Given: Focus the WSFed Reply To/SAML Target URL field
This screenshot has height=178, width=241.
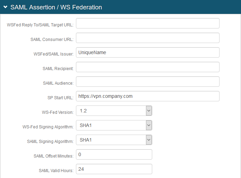Looking at the screenshot, I should tap(147, 23).
